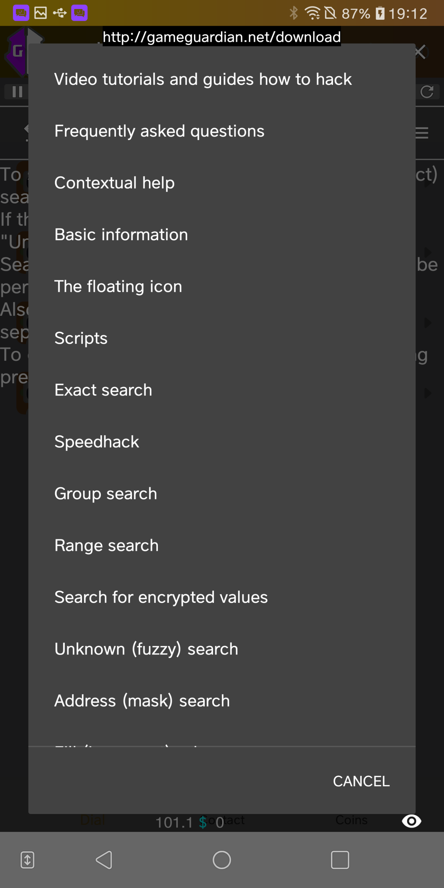Toggle the eye visibility icon
Screen dimensions: 444x888
(x=411, y=821)
